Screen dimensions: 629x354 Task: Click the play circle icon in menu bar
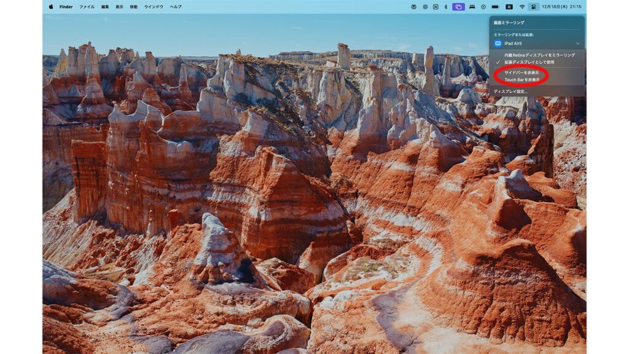coord(483,7)
